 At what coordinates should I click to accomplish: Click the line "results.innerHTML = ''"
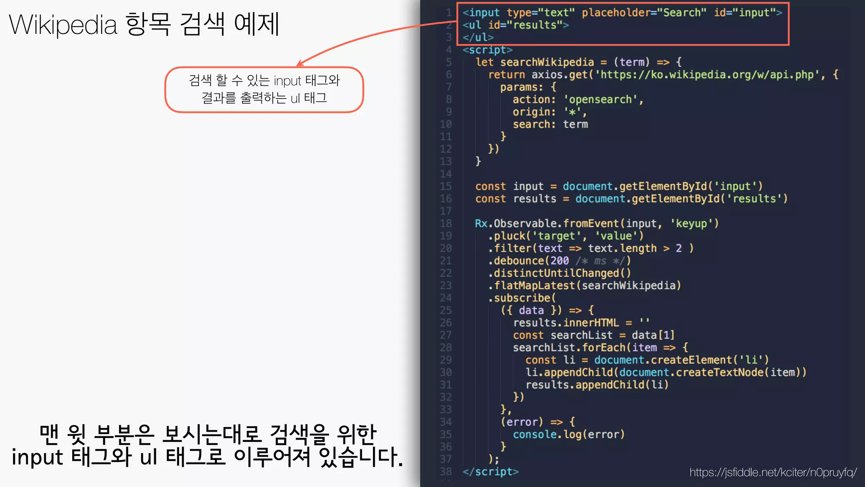[x=582, y=323]
